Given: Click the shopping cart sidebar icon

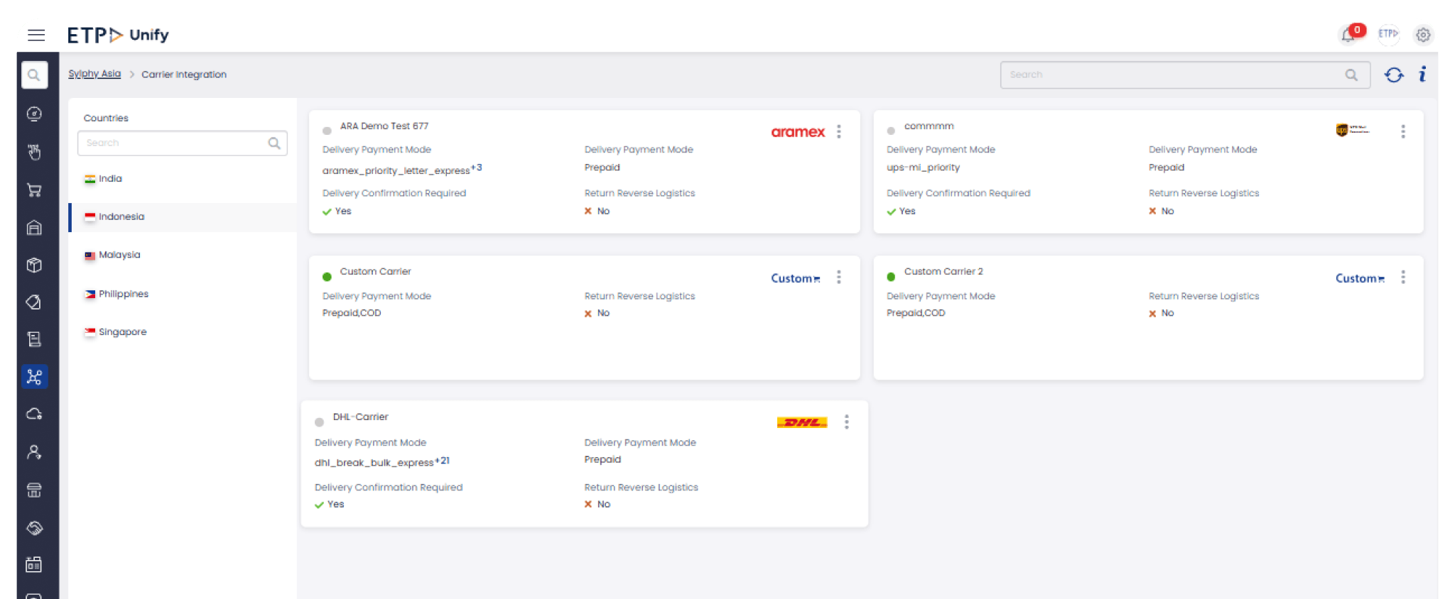Looking at the screenshot, I should pyautogui.click(x=34, y=189).
